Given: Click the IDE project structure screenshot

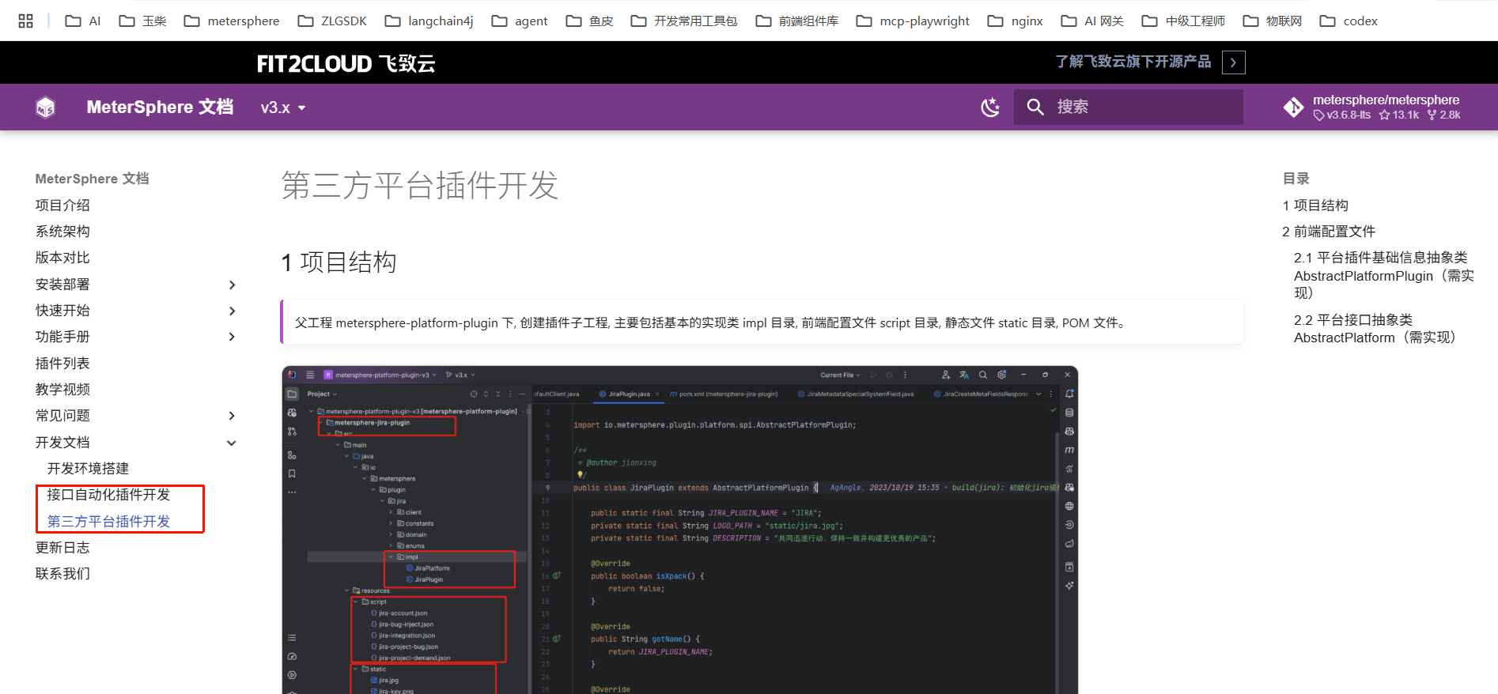Looking at the screenshot, I should click(x=680, y=530).
